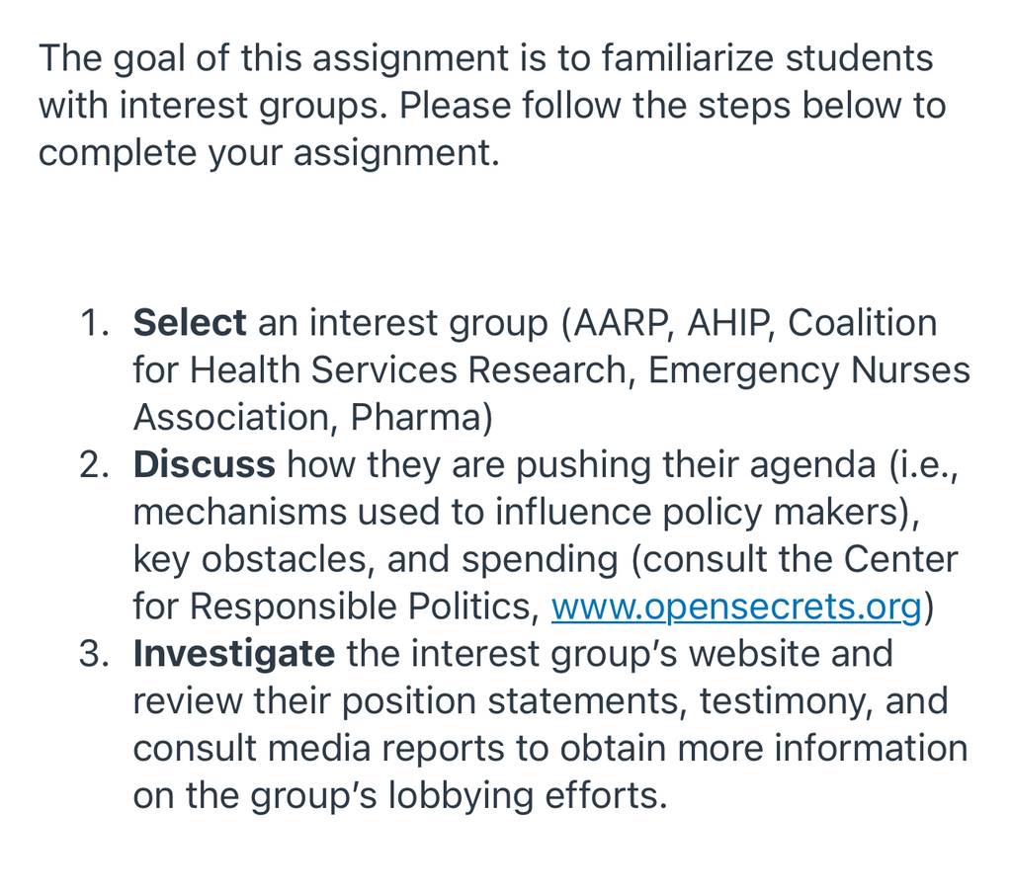Click the phrase familiarize students
The image size is (1012, 892).
coord(767,58)
